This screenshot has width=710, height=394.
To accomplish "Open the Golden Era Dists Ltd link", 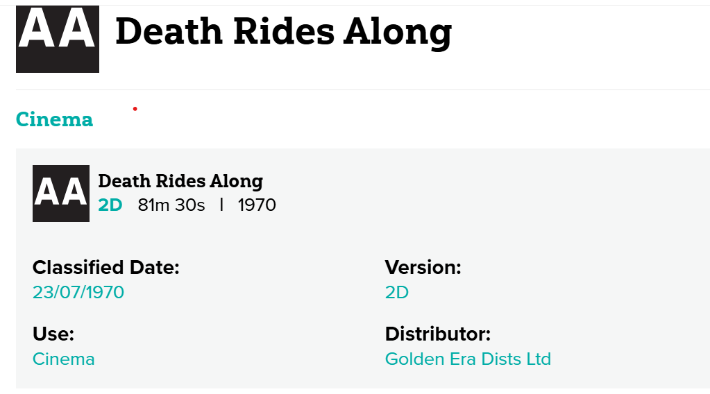I will 468,359.
